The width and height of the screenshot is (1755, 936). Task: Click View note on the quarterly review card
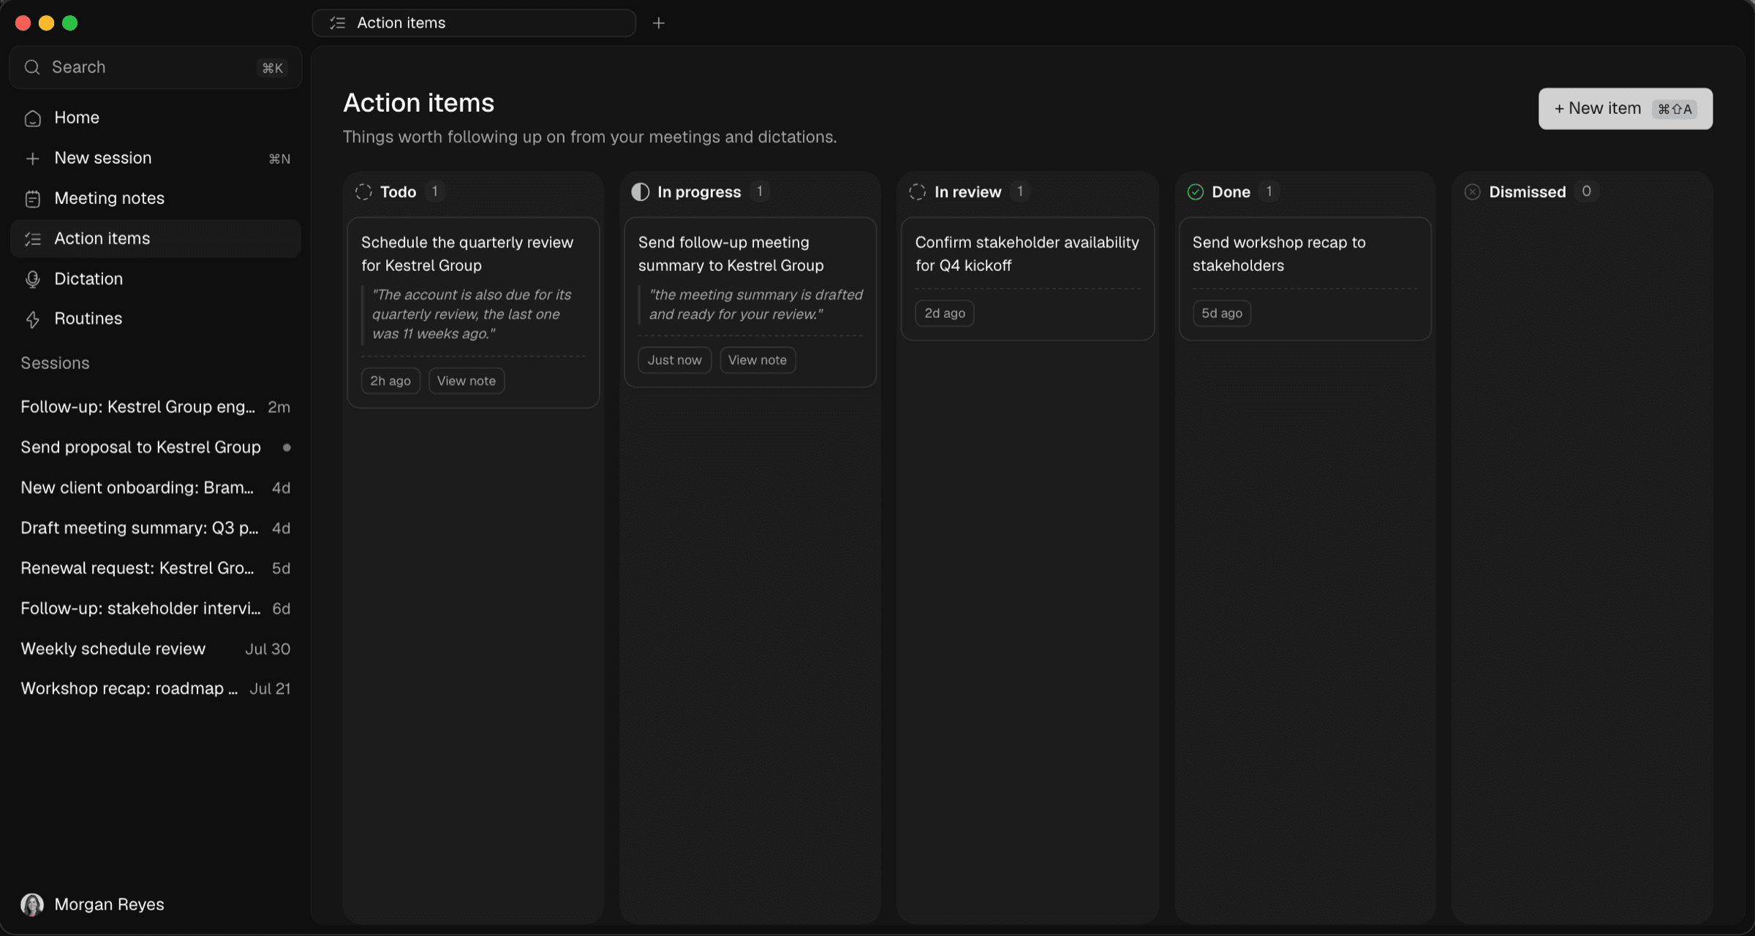[467, 381]
